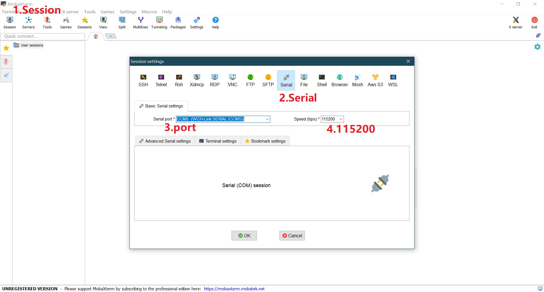Click the MultiExec toolbar icon

141,23
